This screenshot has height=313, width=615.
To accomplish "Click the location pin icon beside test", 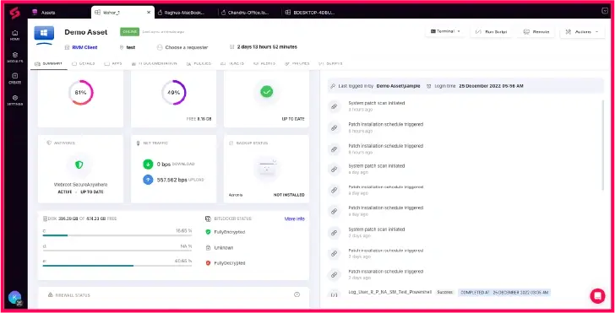I will (x=121, y=47).
